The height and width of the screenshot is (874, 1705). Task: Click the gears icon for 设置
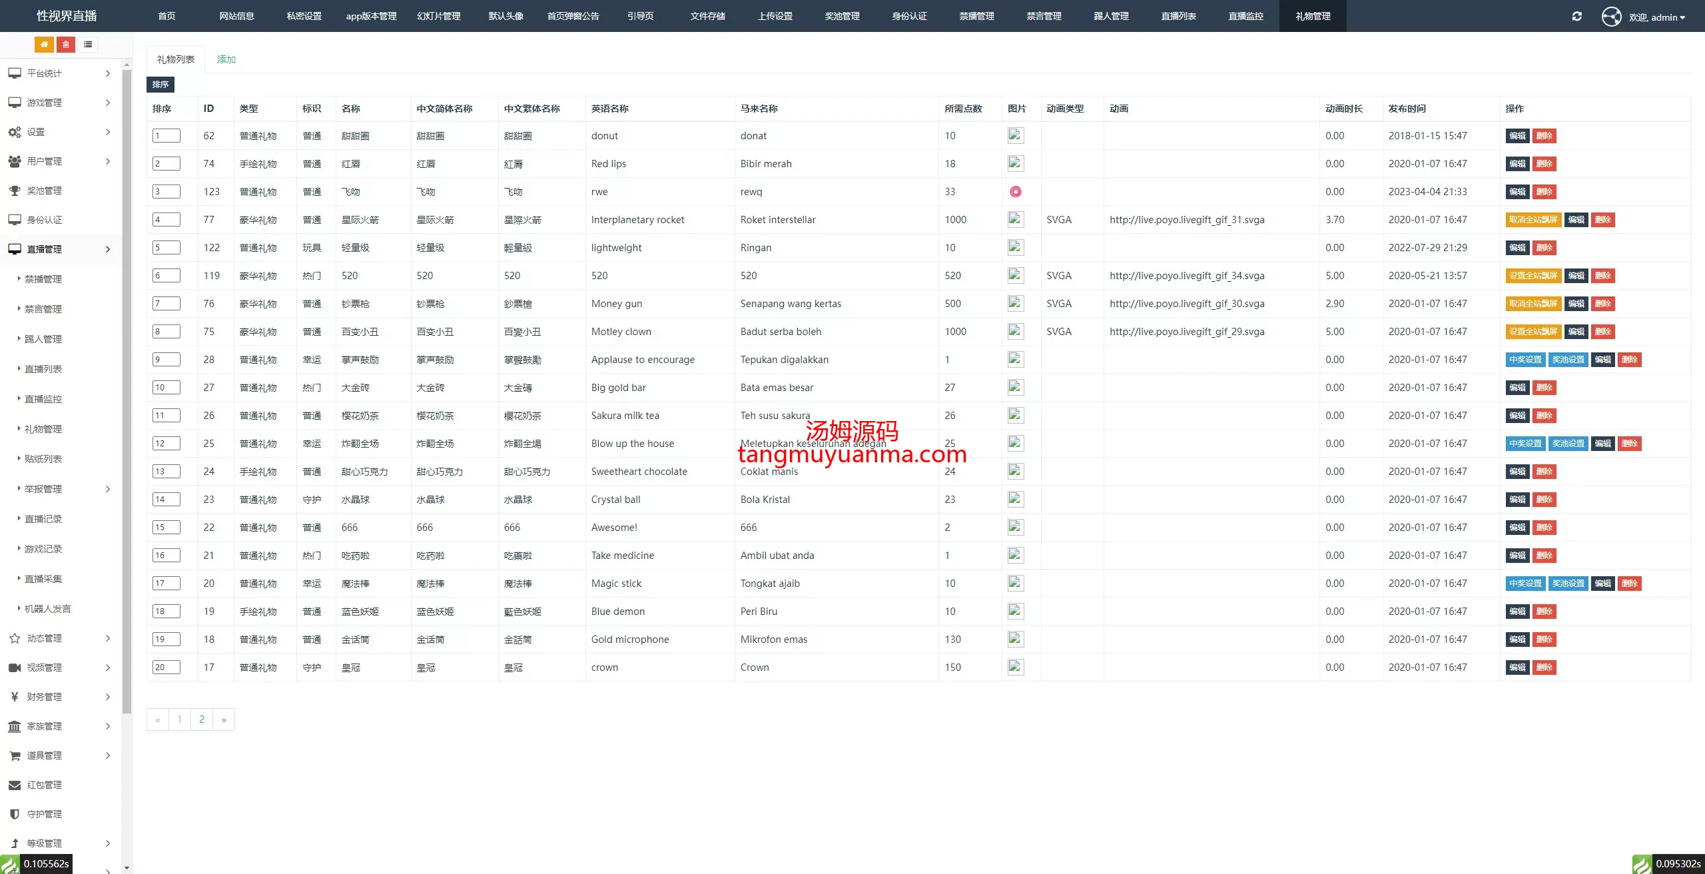(x=15, y=132)
